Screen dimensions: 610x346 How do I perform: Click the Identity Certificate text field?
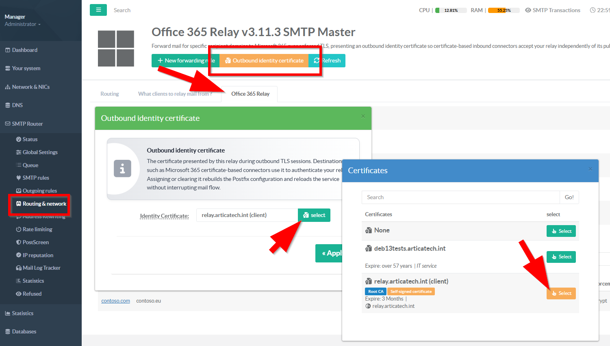(x=247, y=215)
